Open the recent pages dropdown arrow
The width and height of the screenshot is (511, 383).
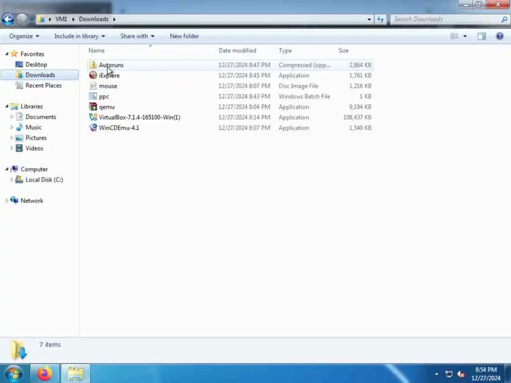pos(31,19)
